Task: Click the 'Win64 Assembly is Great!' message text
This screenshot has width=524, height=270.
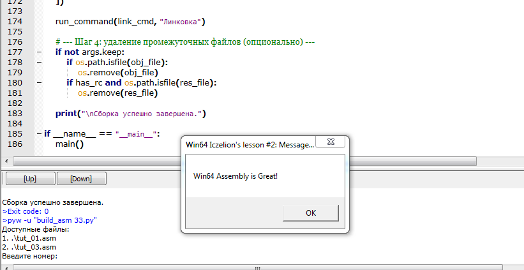Action: point(236,175)
